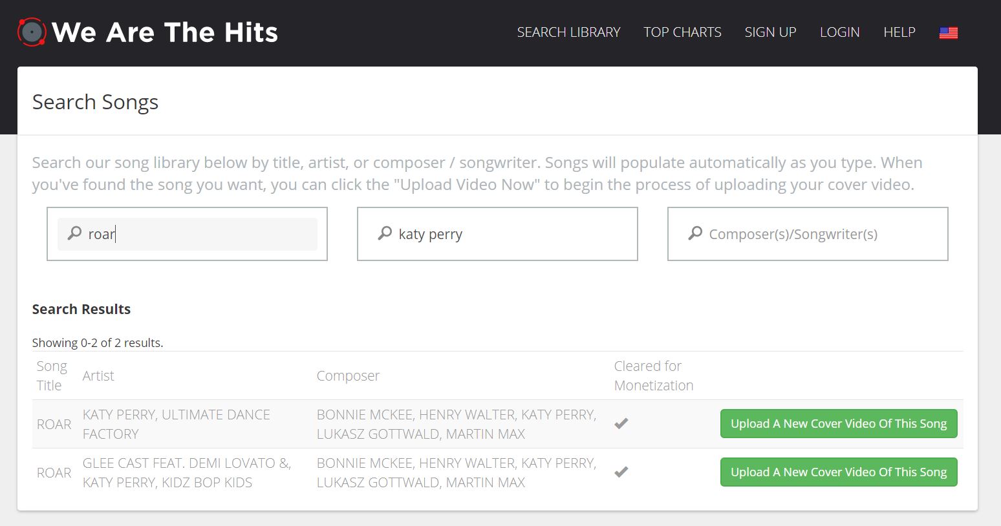The height and width of the screenshot is (526, 1001).
Task: Select the US flag language icon
Action: pos(948,32)
